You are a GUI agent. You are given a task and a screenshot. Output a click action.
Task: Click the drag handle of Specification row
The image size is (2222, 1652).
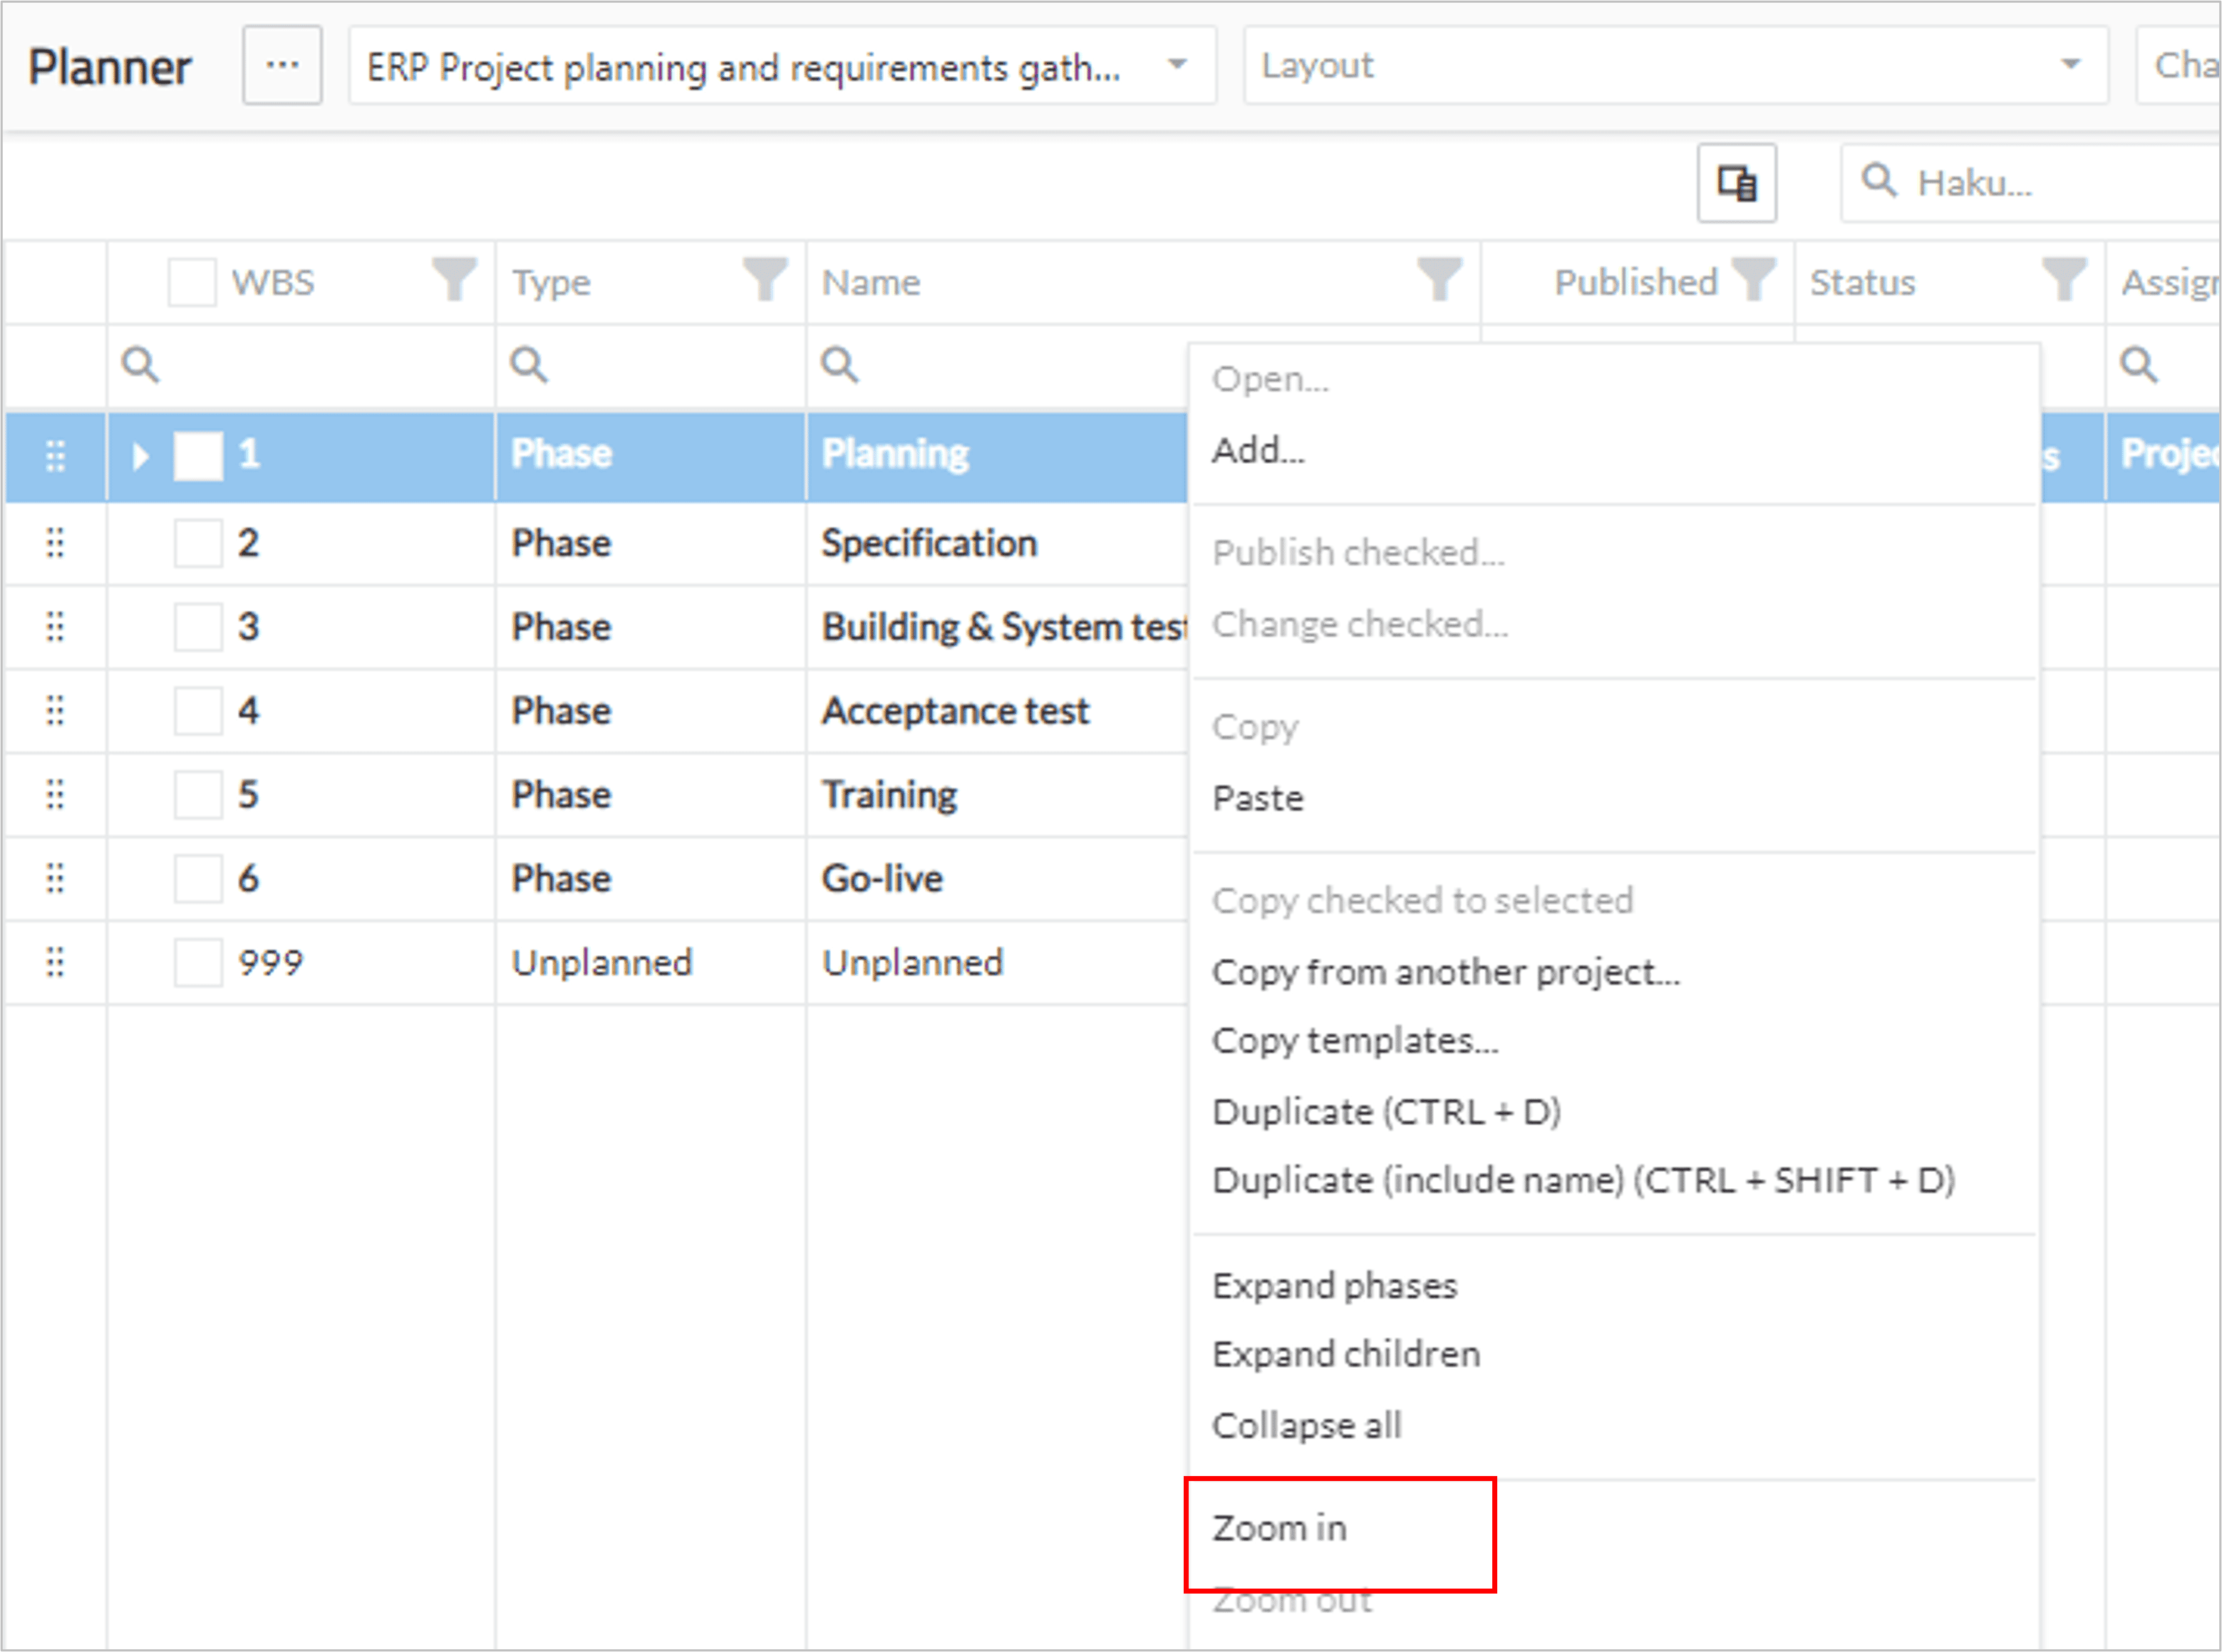pyautogui.click(x=55, y=543)
